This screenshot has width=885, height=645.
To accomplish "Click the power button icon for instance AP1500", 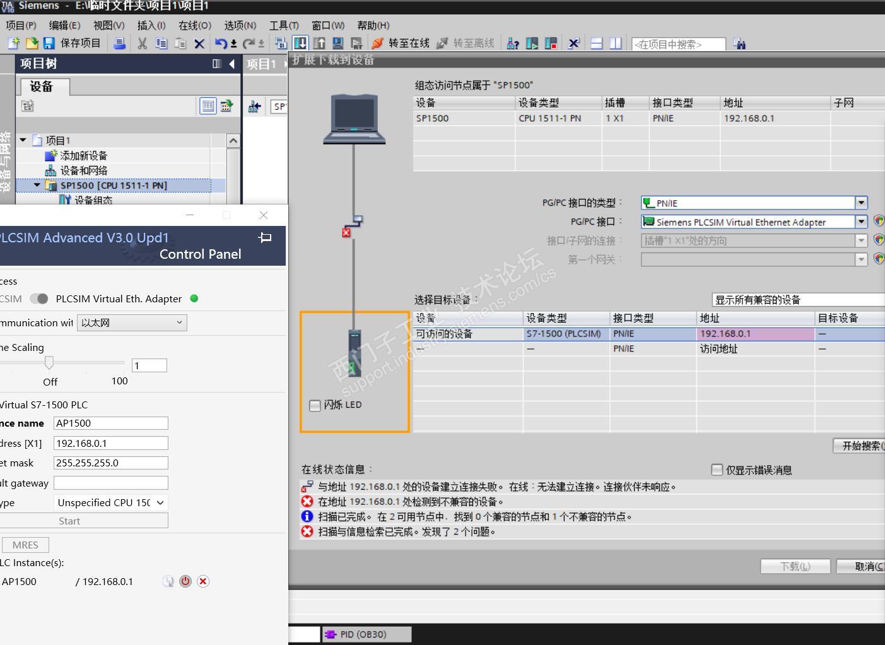I will point(185,581).
